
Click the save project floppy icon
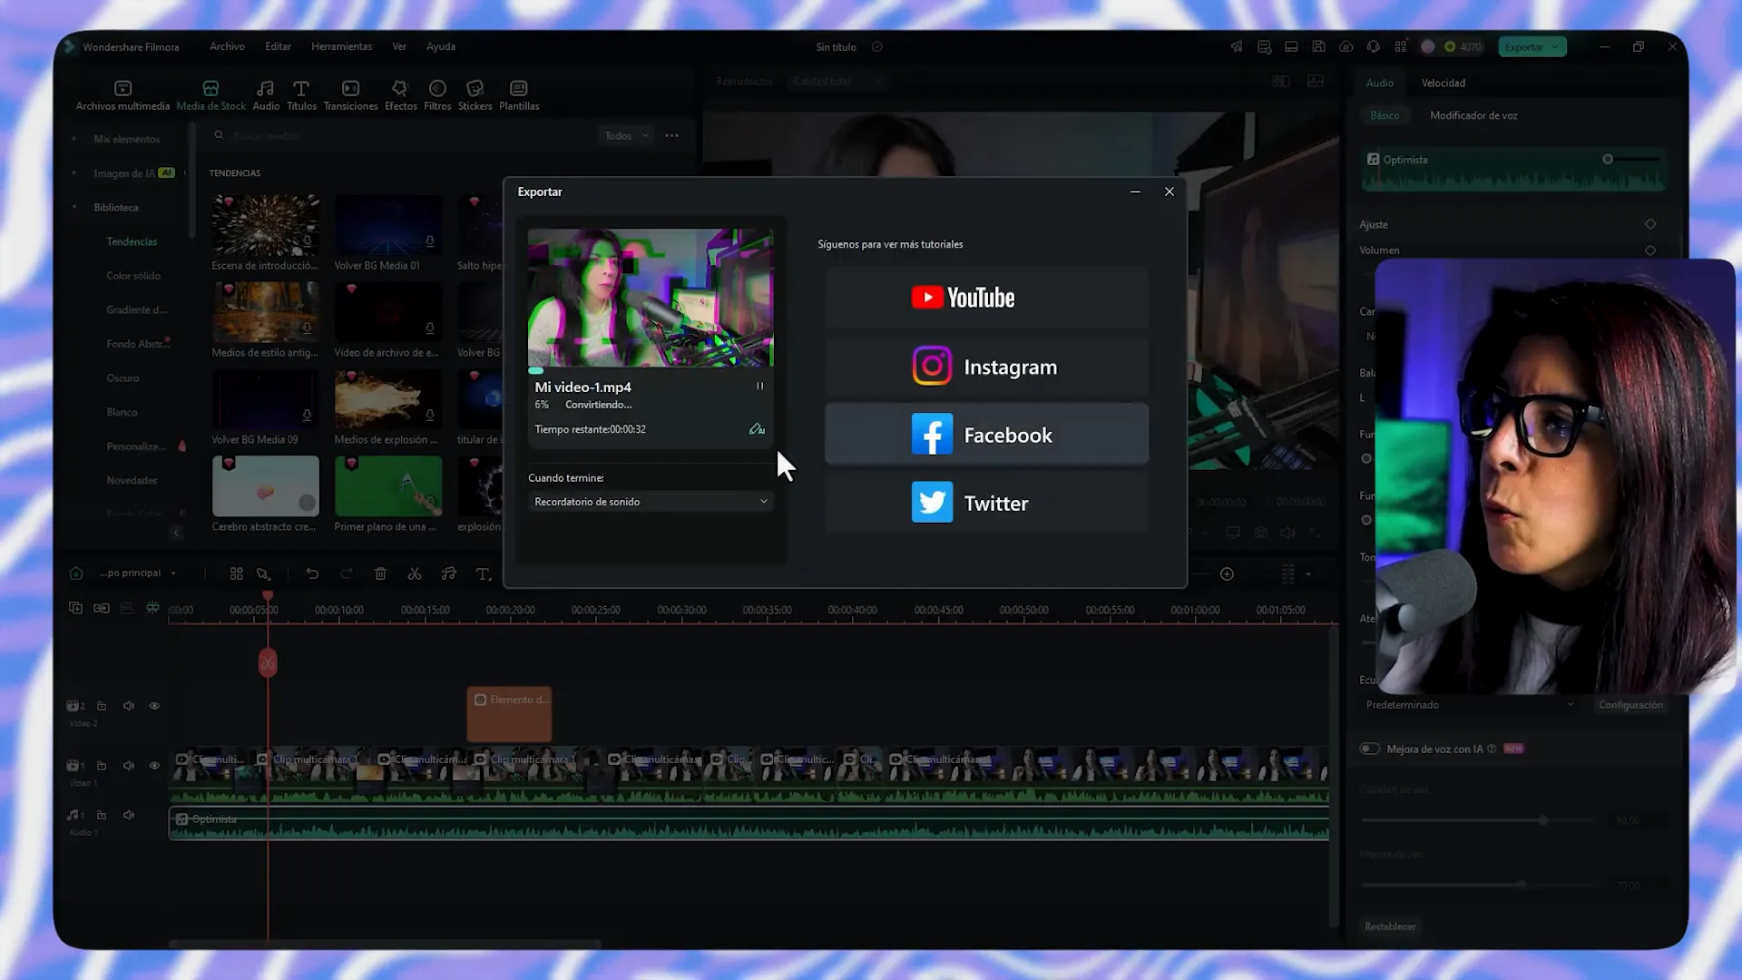pos(1318,46)
